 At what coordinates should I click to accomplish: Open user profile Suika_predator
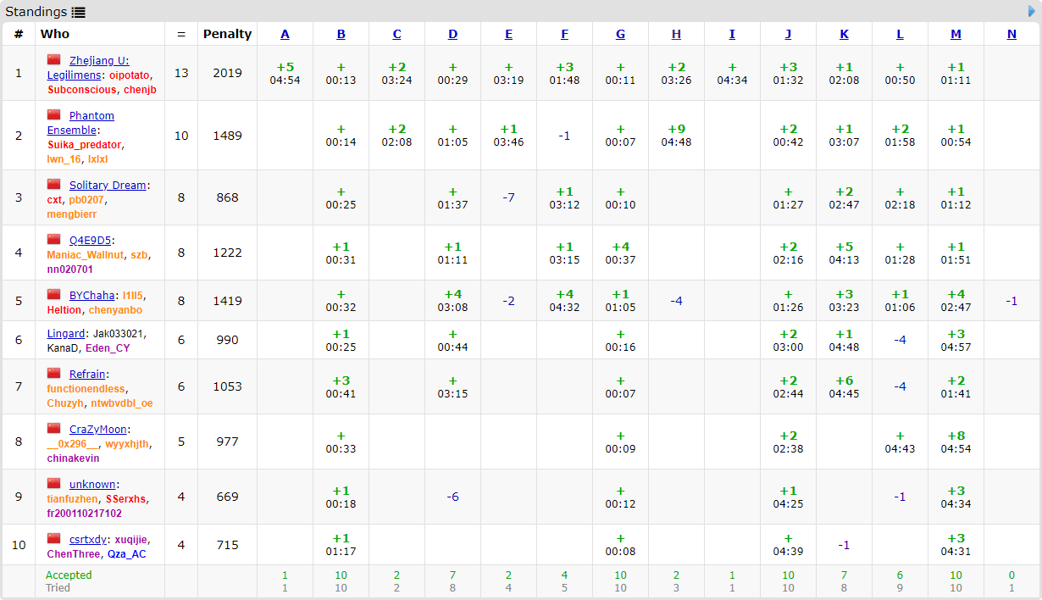(85, 145)
